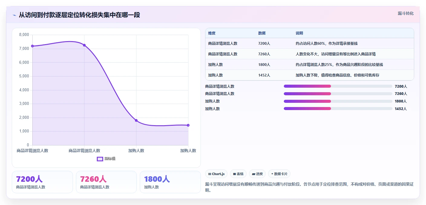This screenshot has height=205, width=426.
Task: Open the 1800人 加购人数 data card
Action: (x=170, y=182)
